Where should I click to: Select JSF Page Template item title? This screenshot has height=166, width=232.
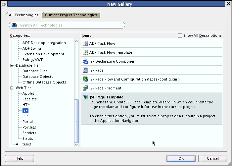[106, 97]
